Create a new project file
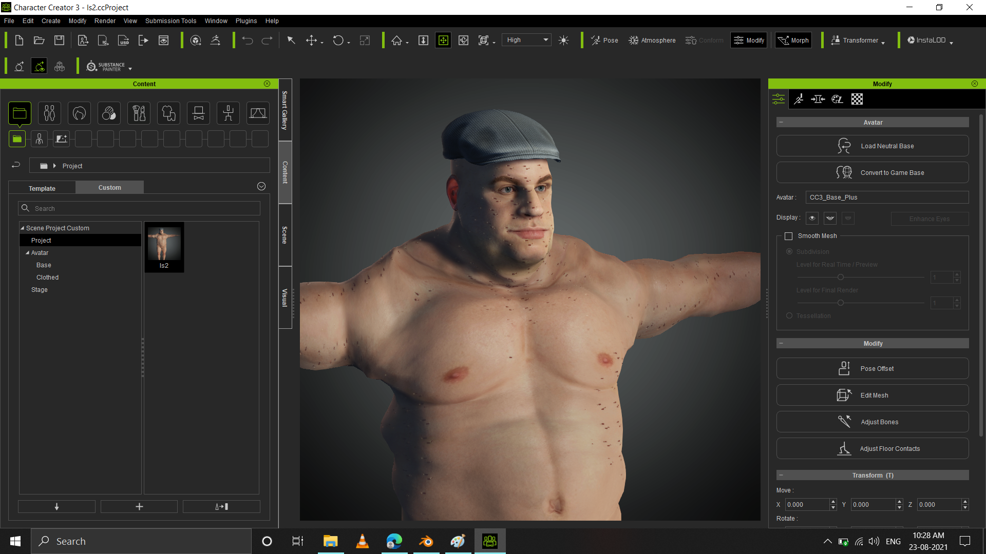The image size is (986, 554). (x=19, y=40)
